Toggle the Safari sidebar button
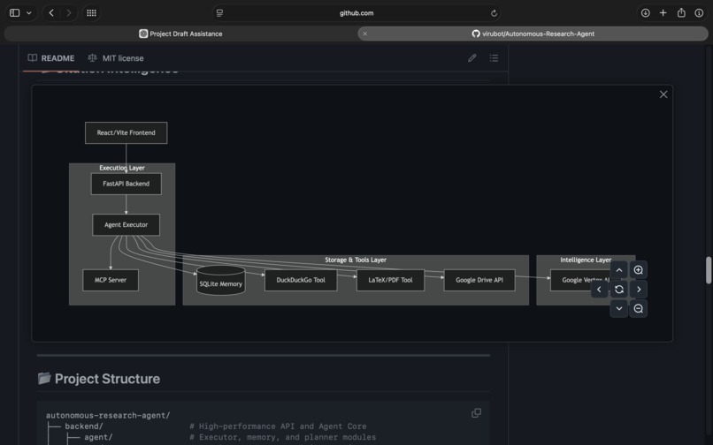Screen dimensions: 713x445 pos(14,12)
